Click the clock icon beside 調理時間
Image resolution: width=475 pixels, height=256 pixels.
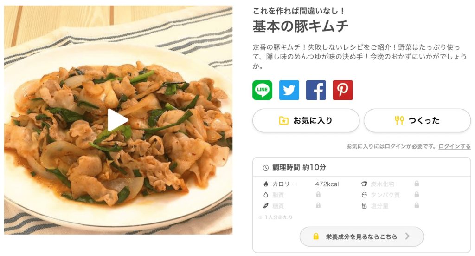(x=266, y=167)
